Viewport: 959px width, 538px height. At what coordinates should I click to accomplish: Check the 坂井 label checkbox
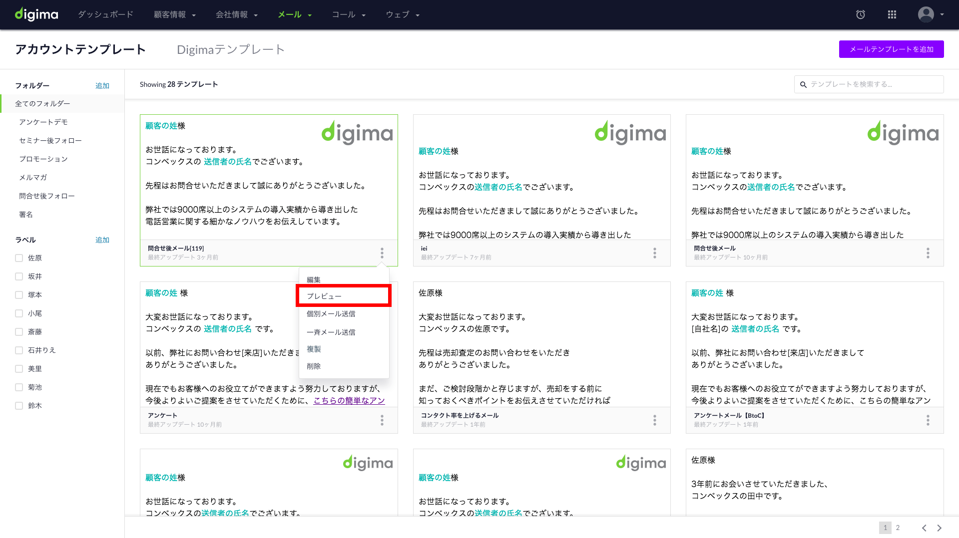(19, 276)
